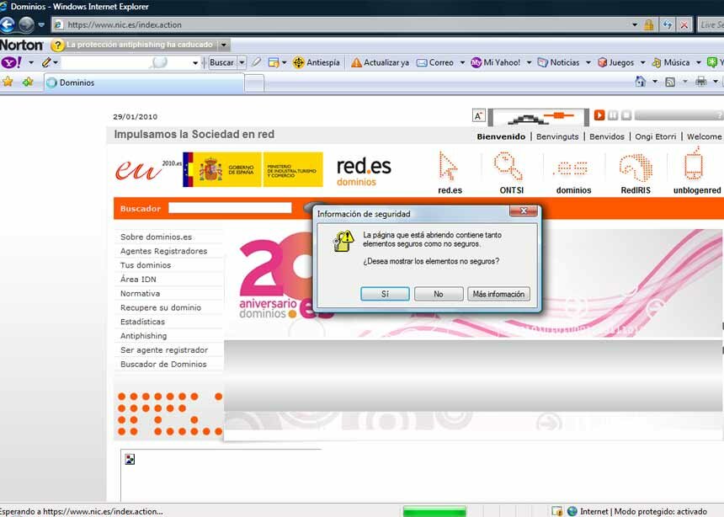Open the ONTSI magnifier icon
This screenshot has height=517, width=724.
tap(510, 167)
